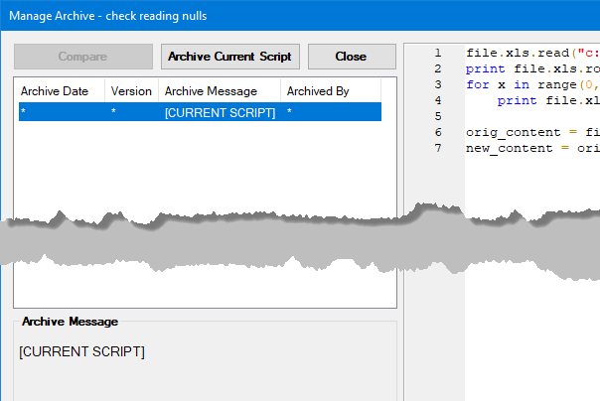The image size is (600, 401).
Task: Click the asterisk under Archive Date column
Action: pos(23,113)
